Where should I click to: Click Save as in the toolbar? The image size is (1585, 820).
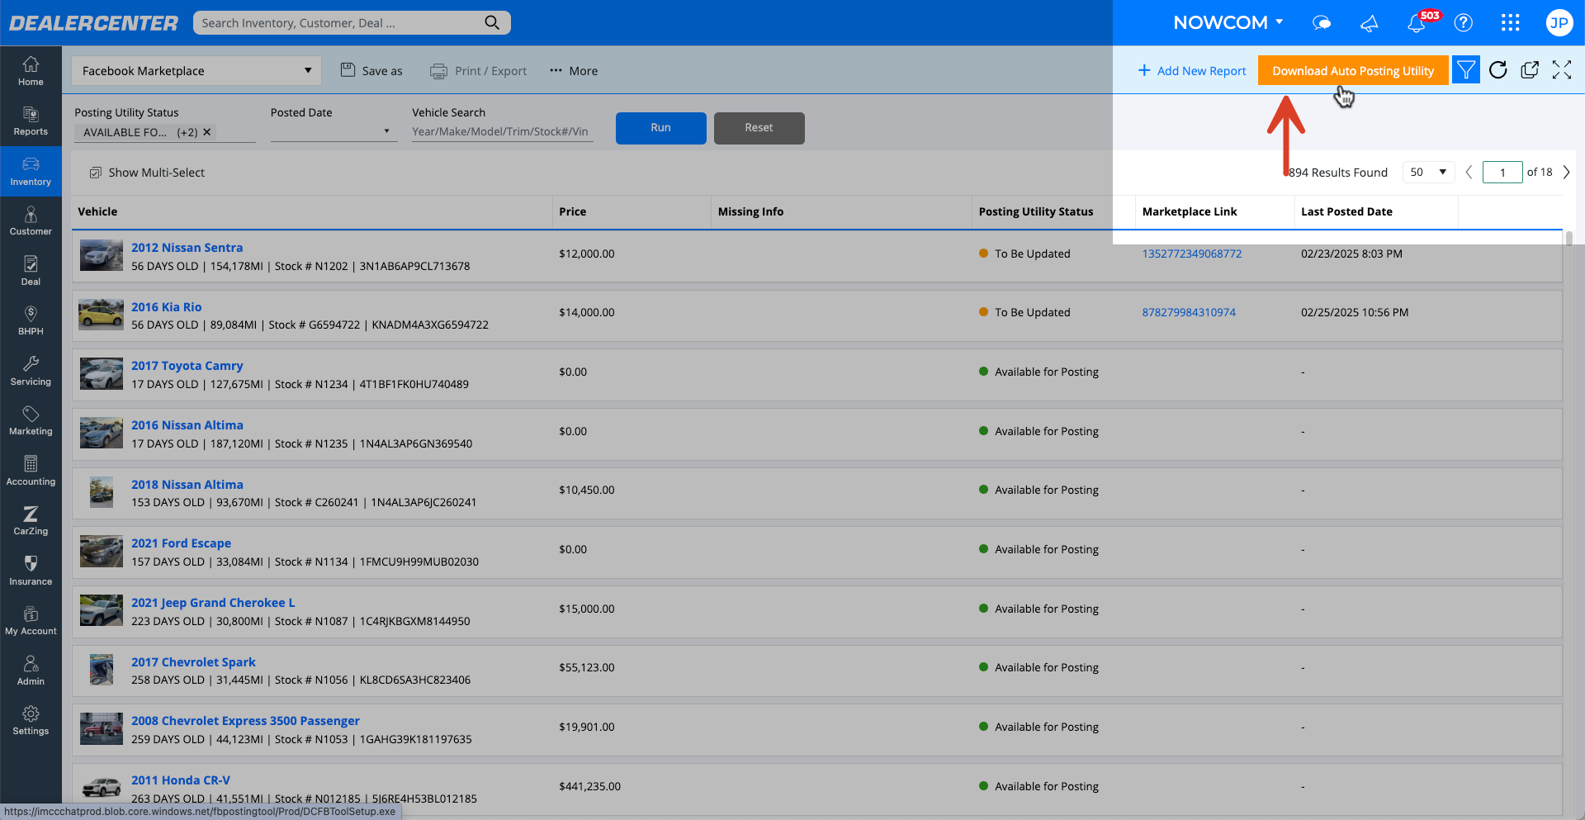tap(372, 70)
